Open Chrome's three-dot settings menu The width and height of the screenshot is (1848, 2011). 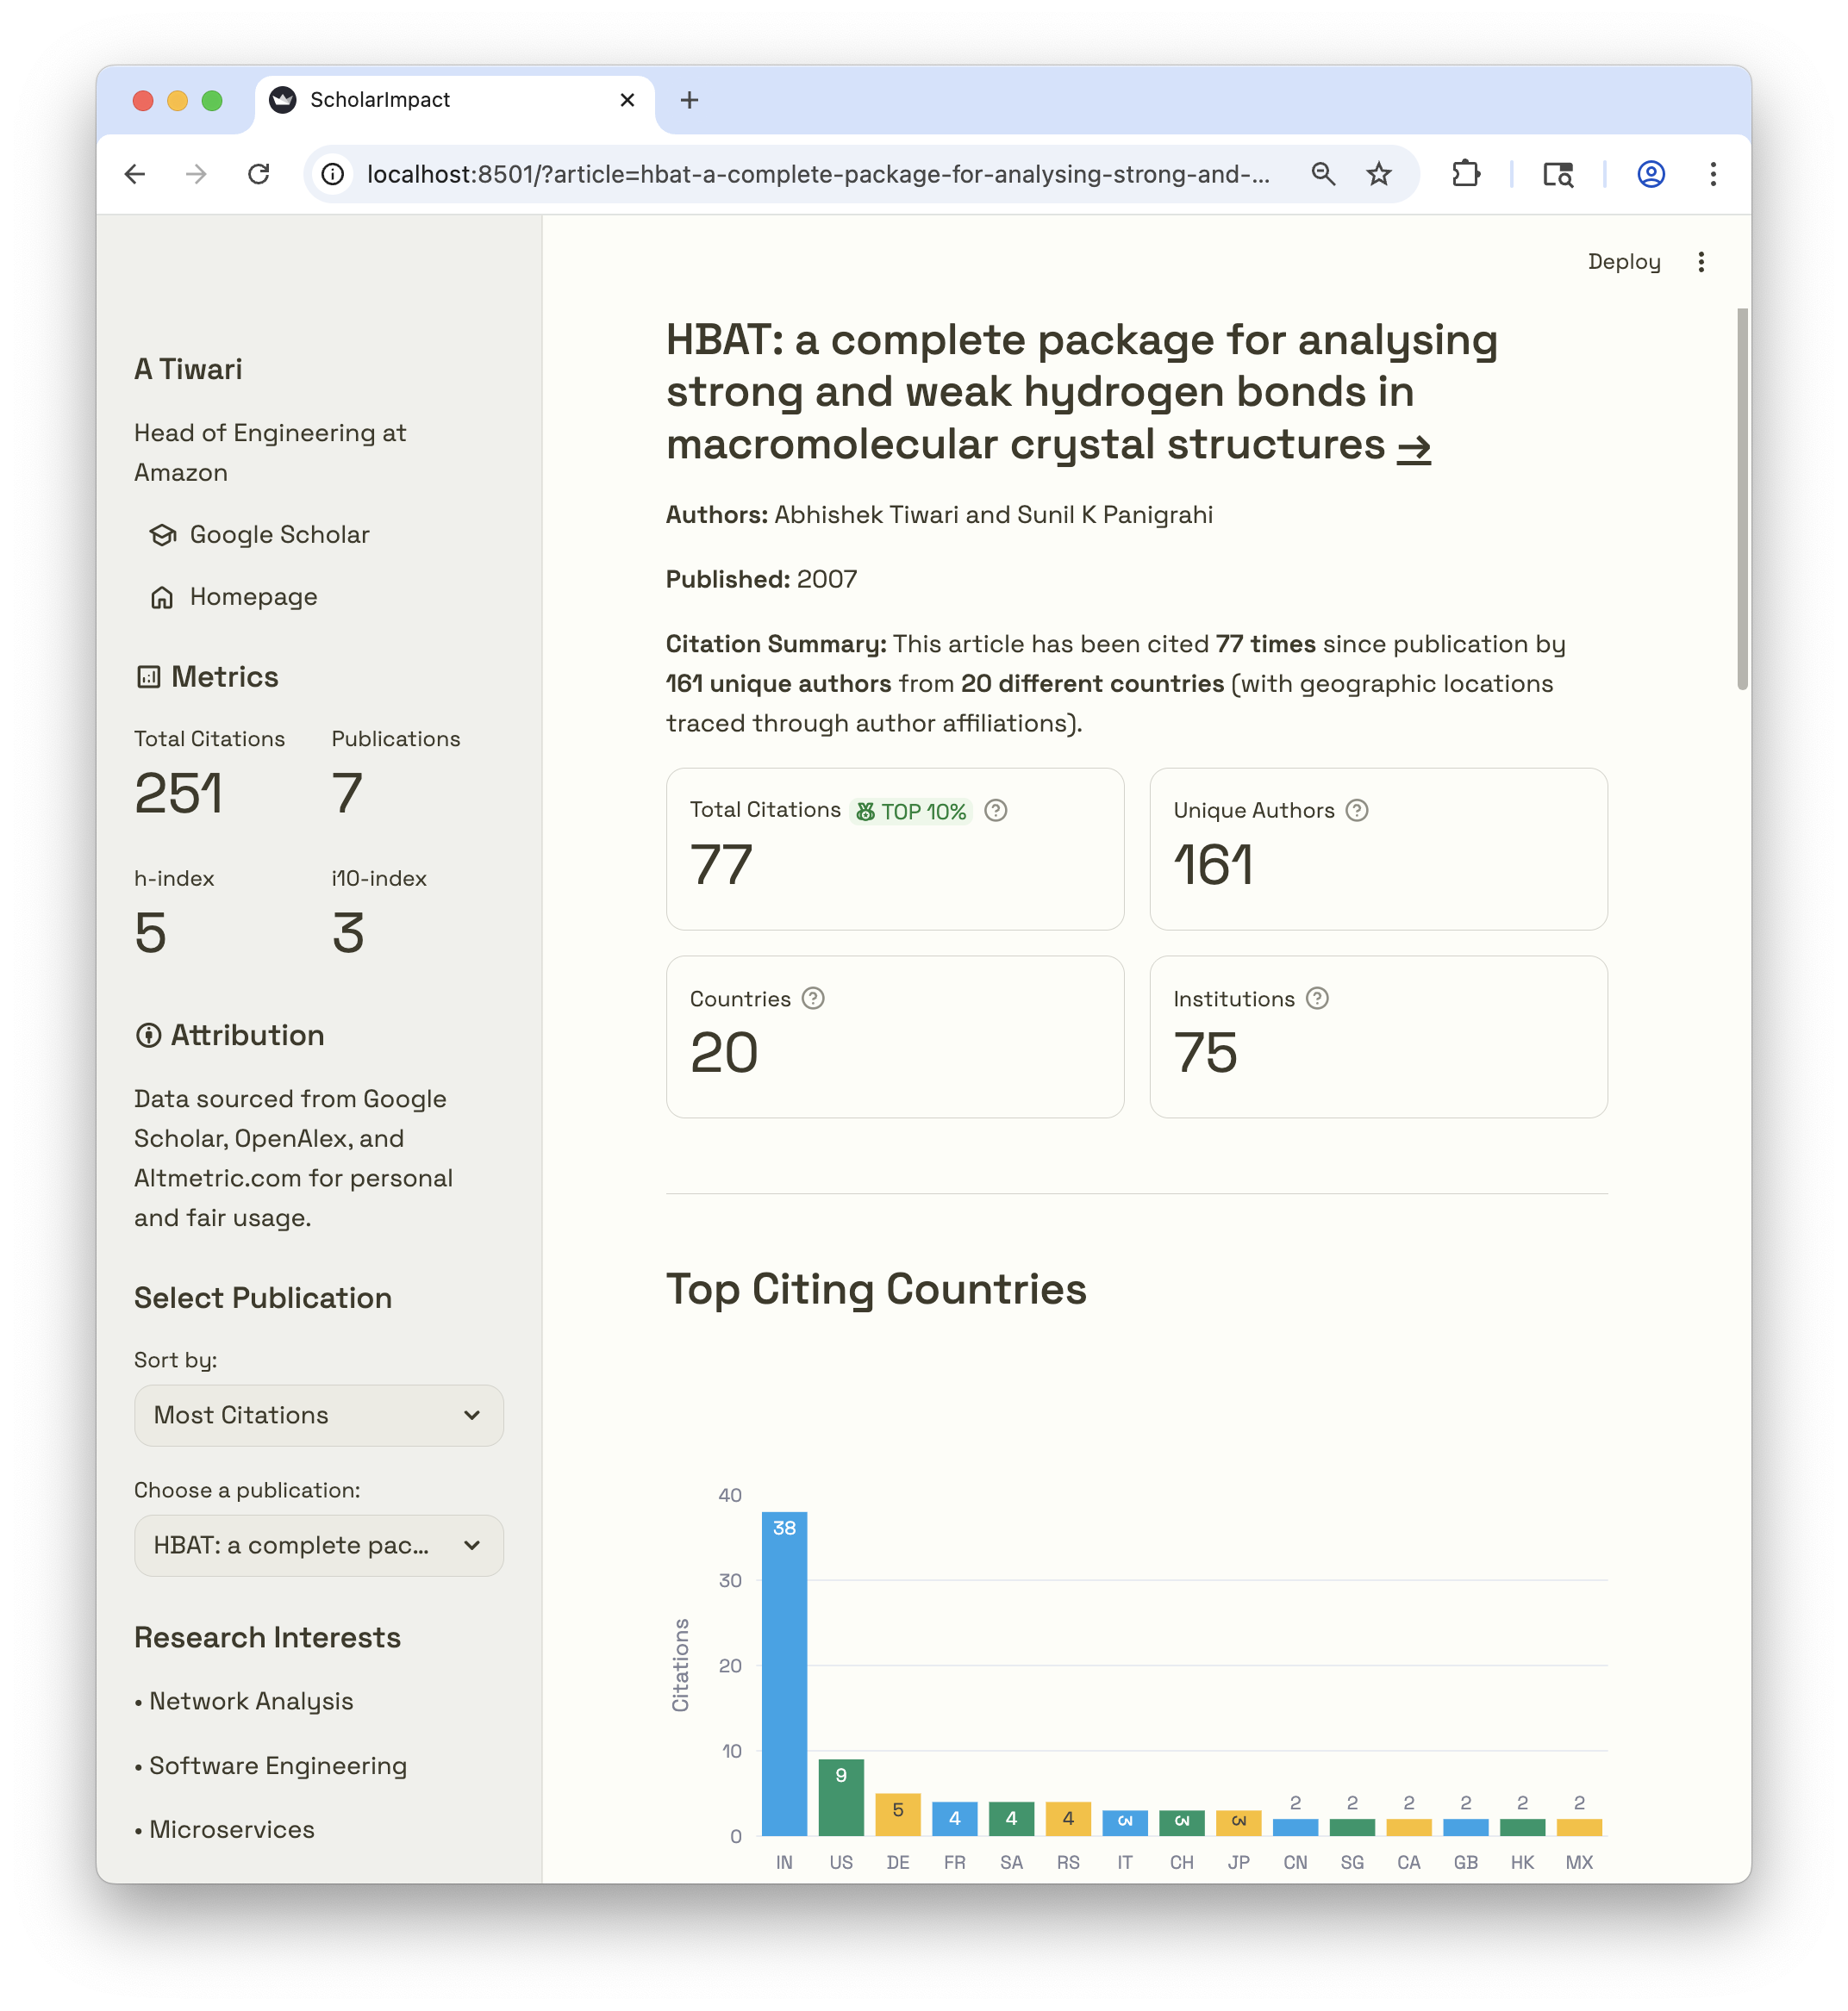1713,174
